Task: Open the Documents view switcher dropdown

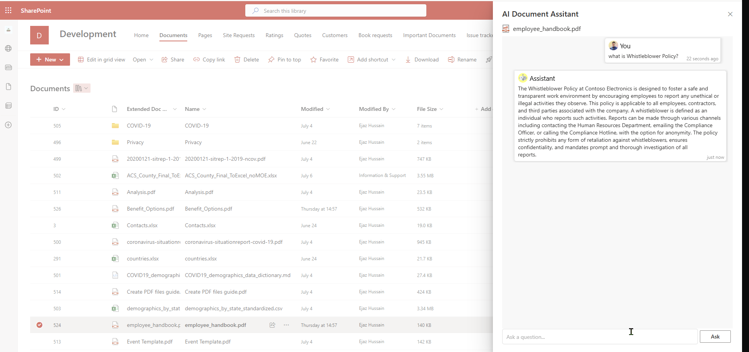Action: (82, 88)
